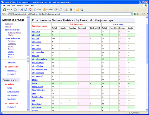Click down arrow of upper-left frame scrollbar
This screenshot has width=149, height=115.
pyautogui.click(x=28, y=58)
